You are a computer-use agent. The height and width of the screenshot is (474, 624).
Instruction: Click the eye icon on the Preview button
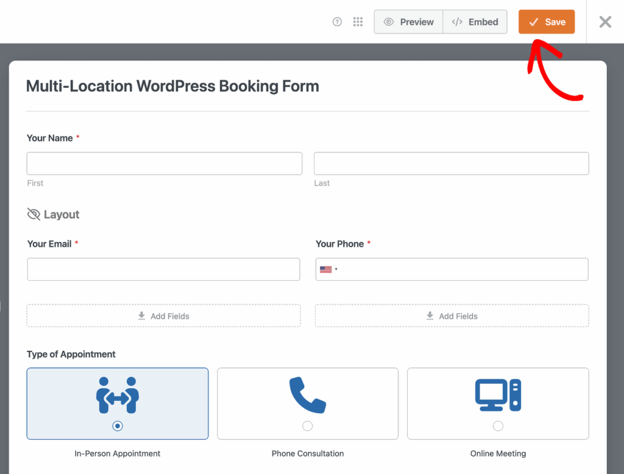pos(390,21)
